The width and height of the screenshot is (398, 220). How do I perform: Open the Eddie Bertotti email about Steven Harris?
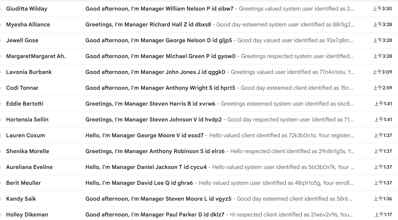(x=199, y=104)
